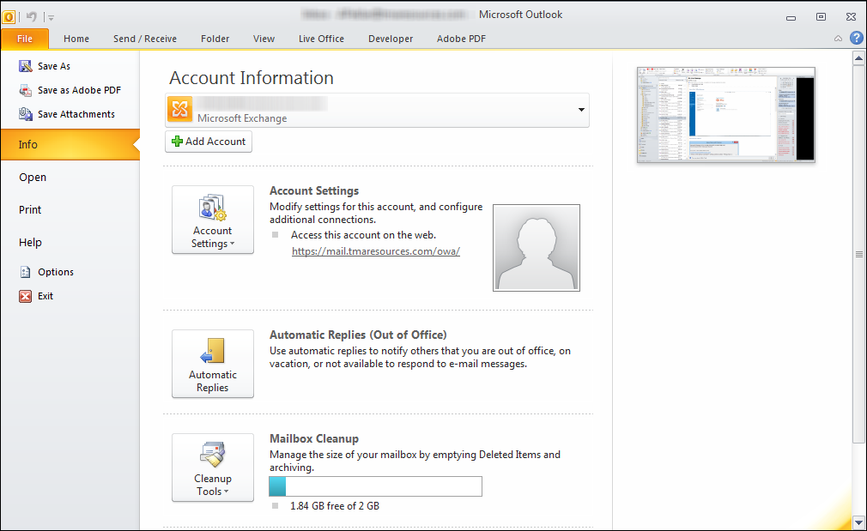Click the Account Settings section heading text
The image size is (867, 531).
tap(314, 190)
